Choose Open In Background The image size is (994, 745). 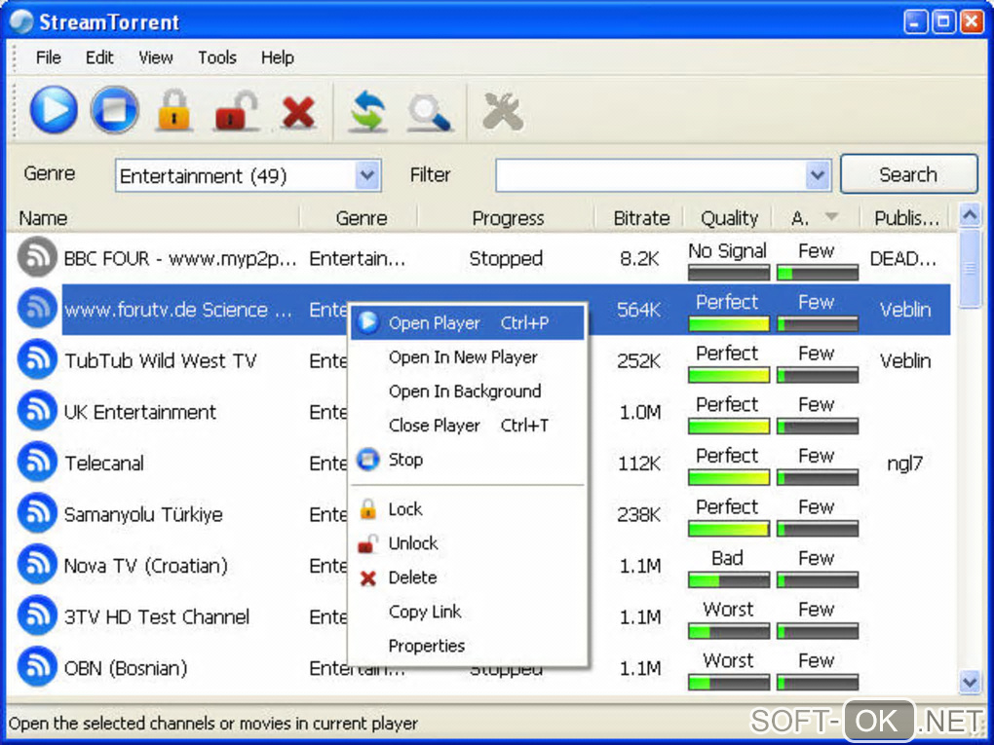(467, 391)
